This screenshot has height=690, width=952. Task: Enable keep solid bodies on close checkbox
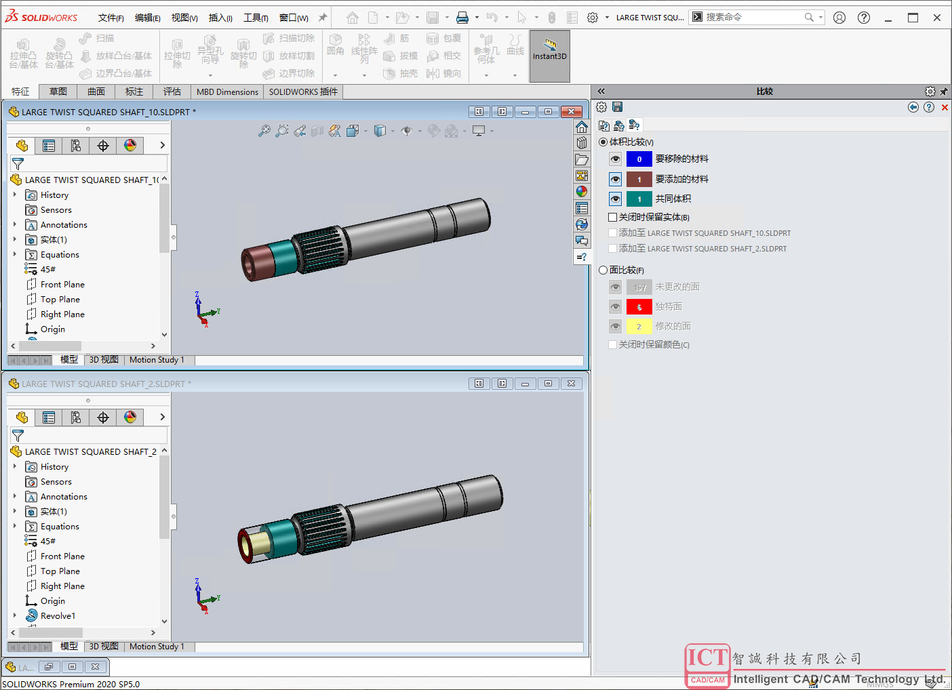point(612,217)
